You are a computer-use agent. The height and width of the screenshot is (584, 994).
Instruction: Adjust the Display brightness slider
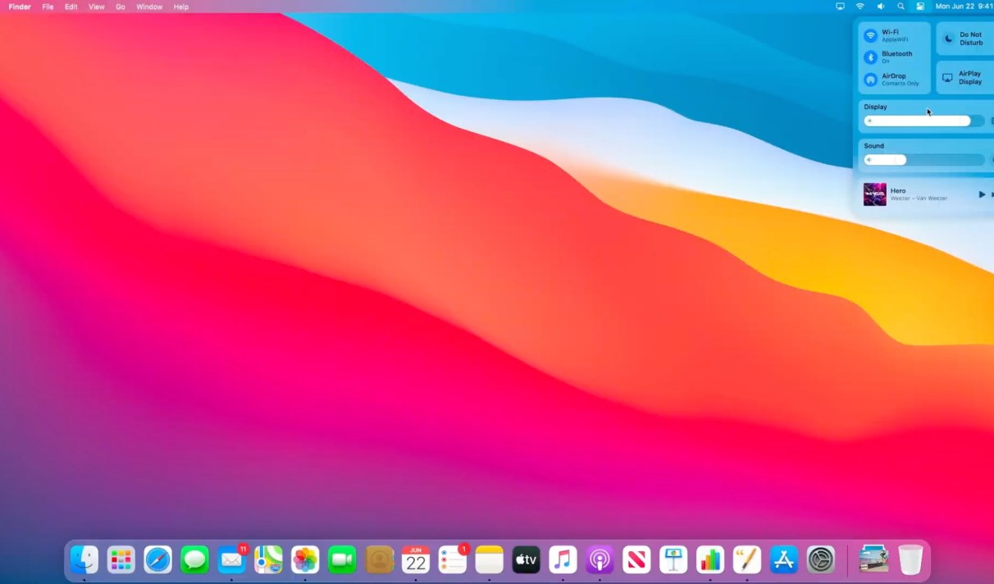(923, 121)
